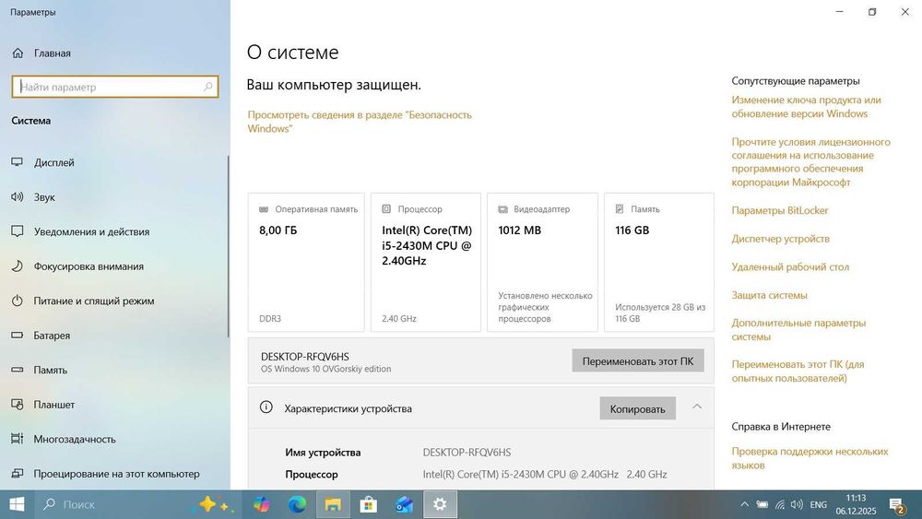Screen dimensions: 922x519
Task: Open the Wi-Fi network tray icon
Action: (x=780, y=504)
